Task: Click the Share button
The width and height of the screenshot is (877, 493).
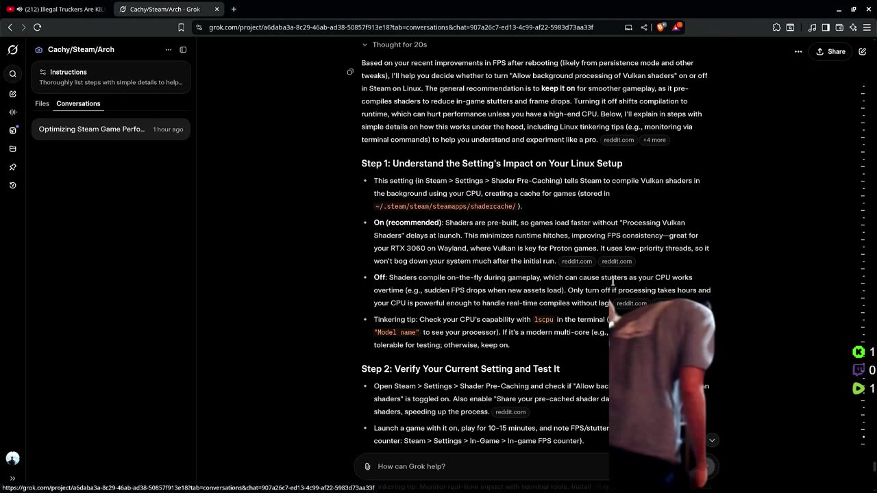Action: click(830, 51)
